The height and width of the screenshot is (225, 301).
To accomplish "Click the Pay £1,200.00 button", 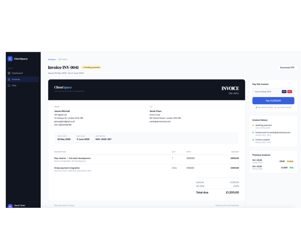I will [x=273, y=100].
